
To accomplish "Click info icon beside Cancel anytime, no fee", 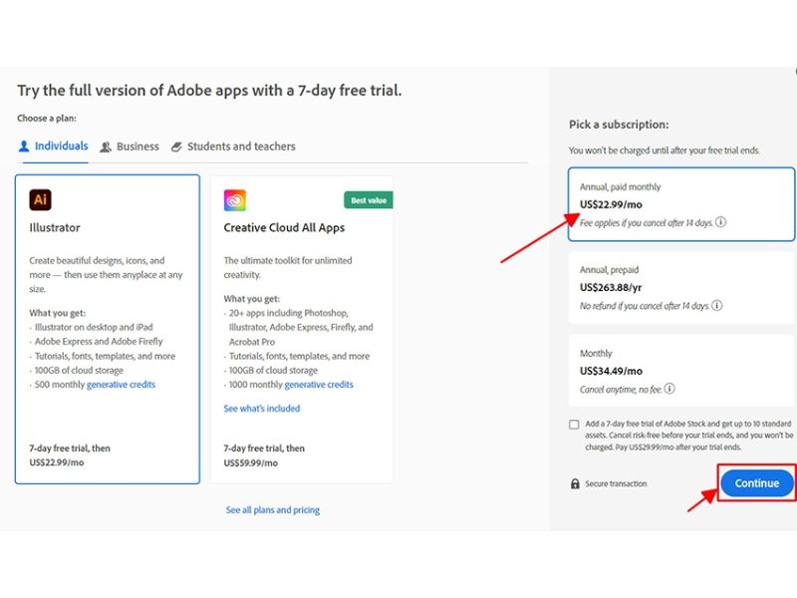I will (x=669, y=388).
